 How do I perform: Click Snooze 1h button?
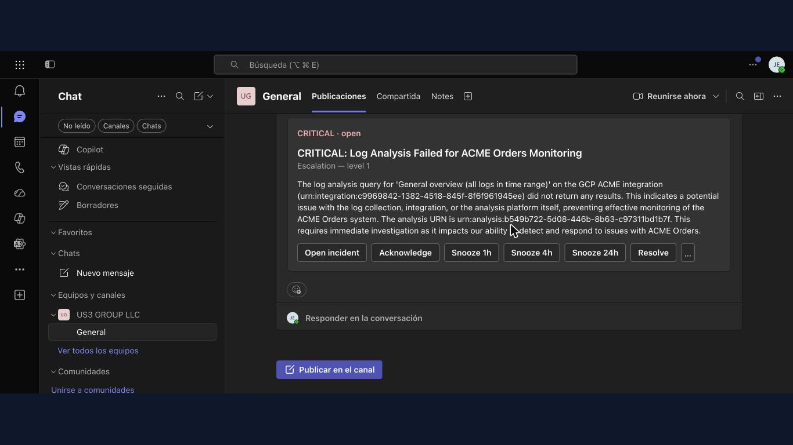pyautogui.click(x=471, y=253)
